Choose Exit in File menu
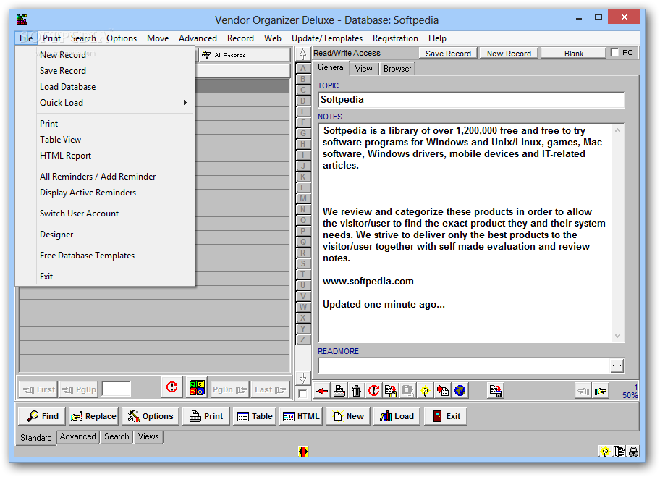Image resolution: width=660 pixels, height=477 pixels. [116, 277]
